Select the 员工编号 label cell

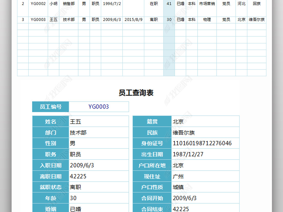(51, 107)
